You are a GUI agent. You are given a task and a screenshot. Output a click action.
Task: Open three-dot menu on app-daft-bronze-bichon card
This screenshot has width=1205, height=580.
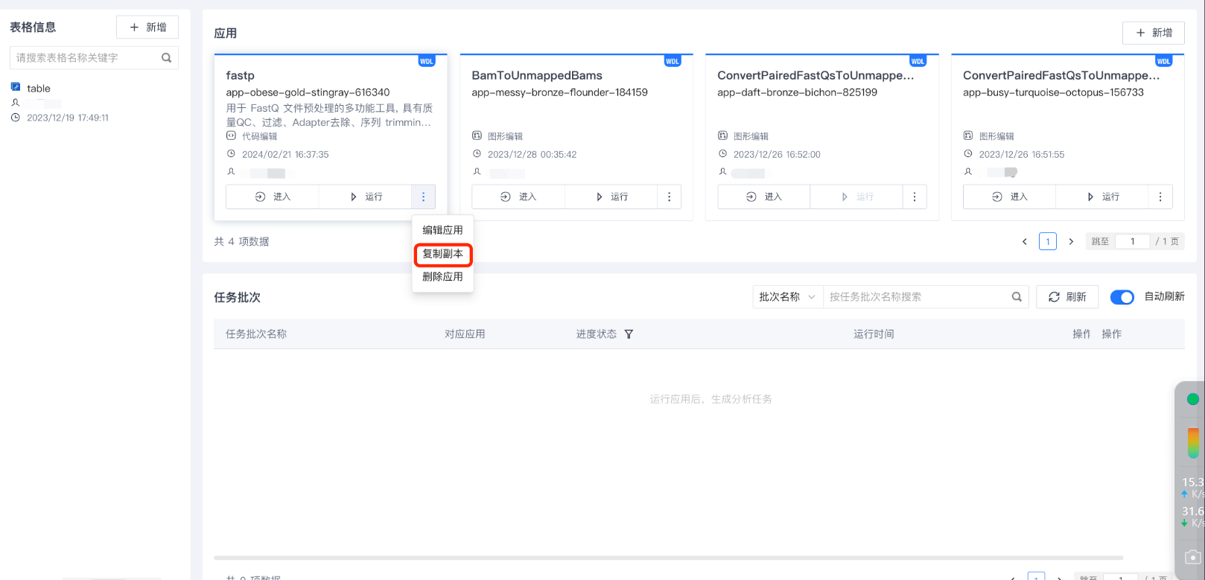point(915,197)
